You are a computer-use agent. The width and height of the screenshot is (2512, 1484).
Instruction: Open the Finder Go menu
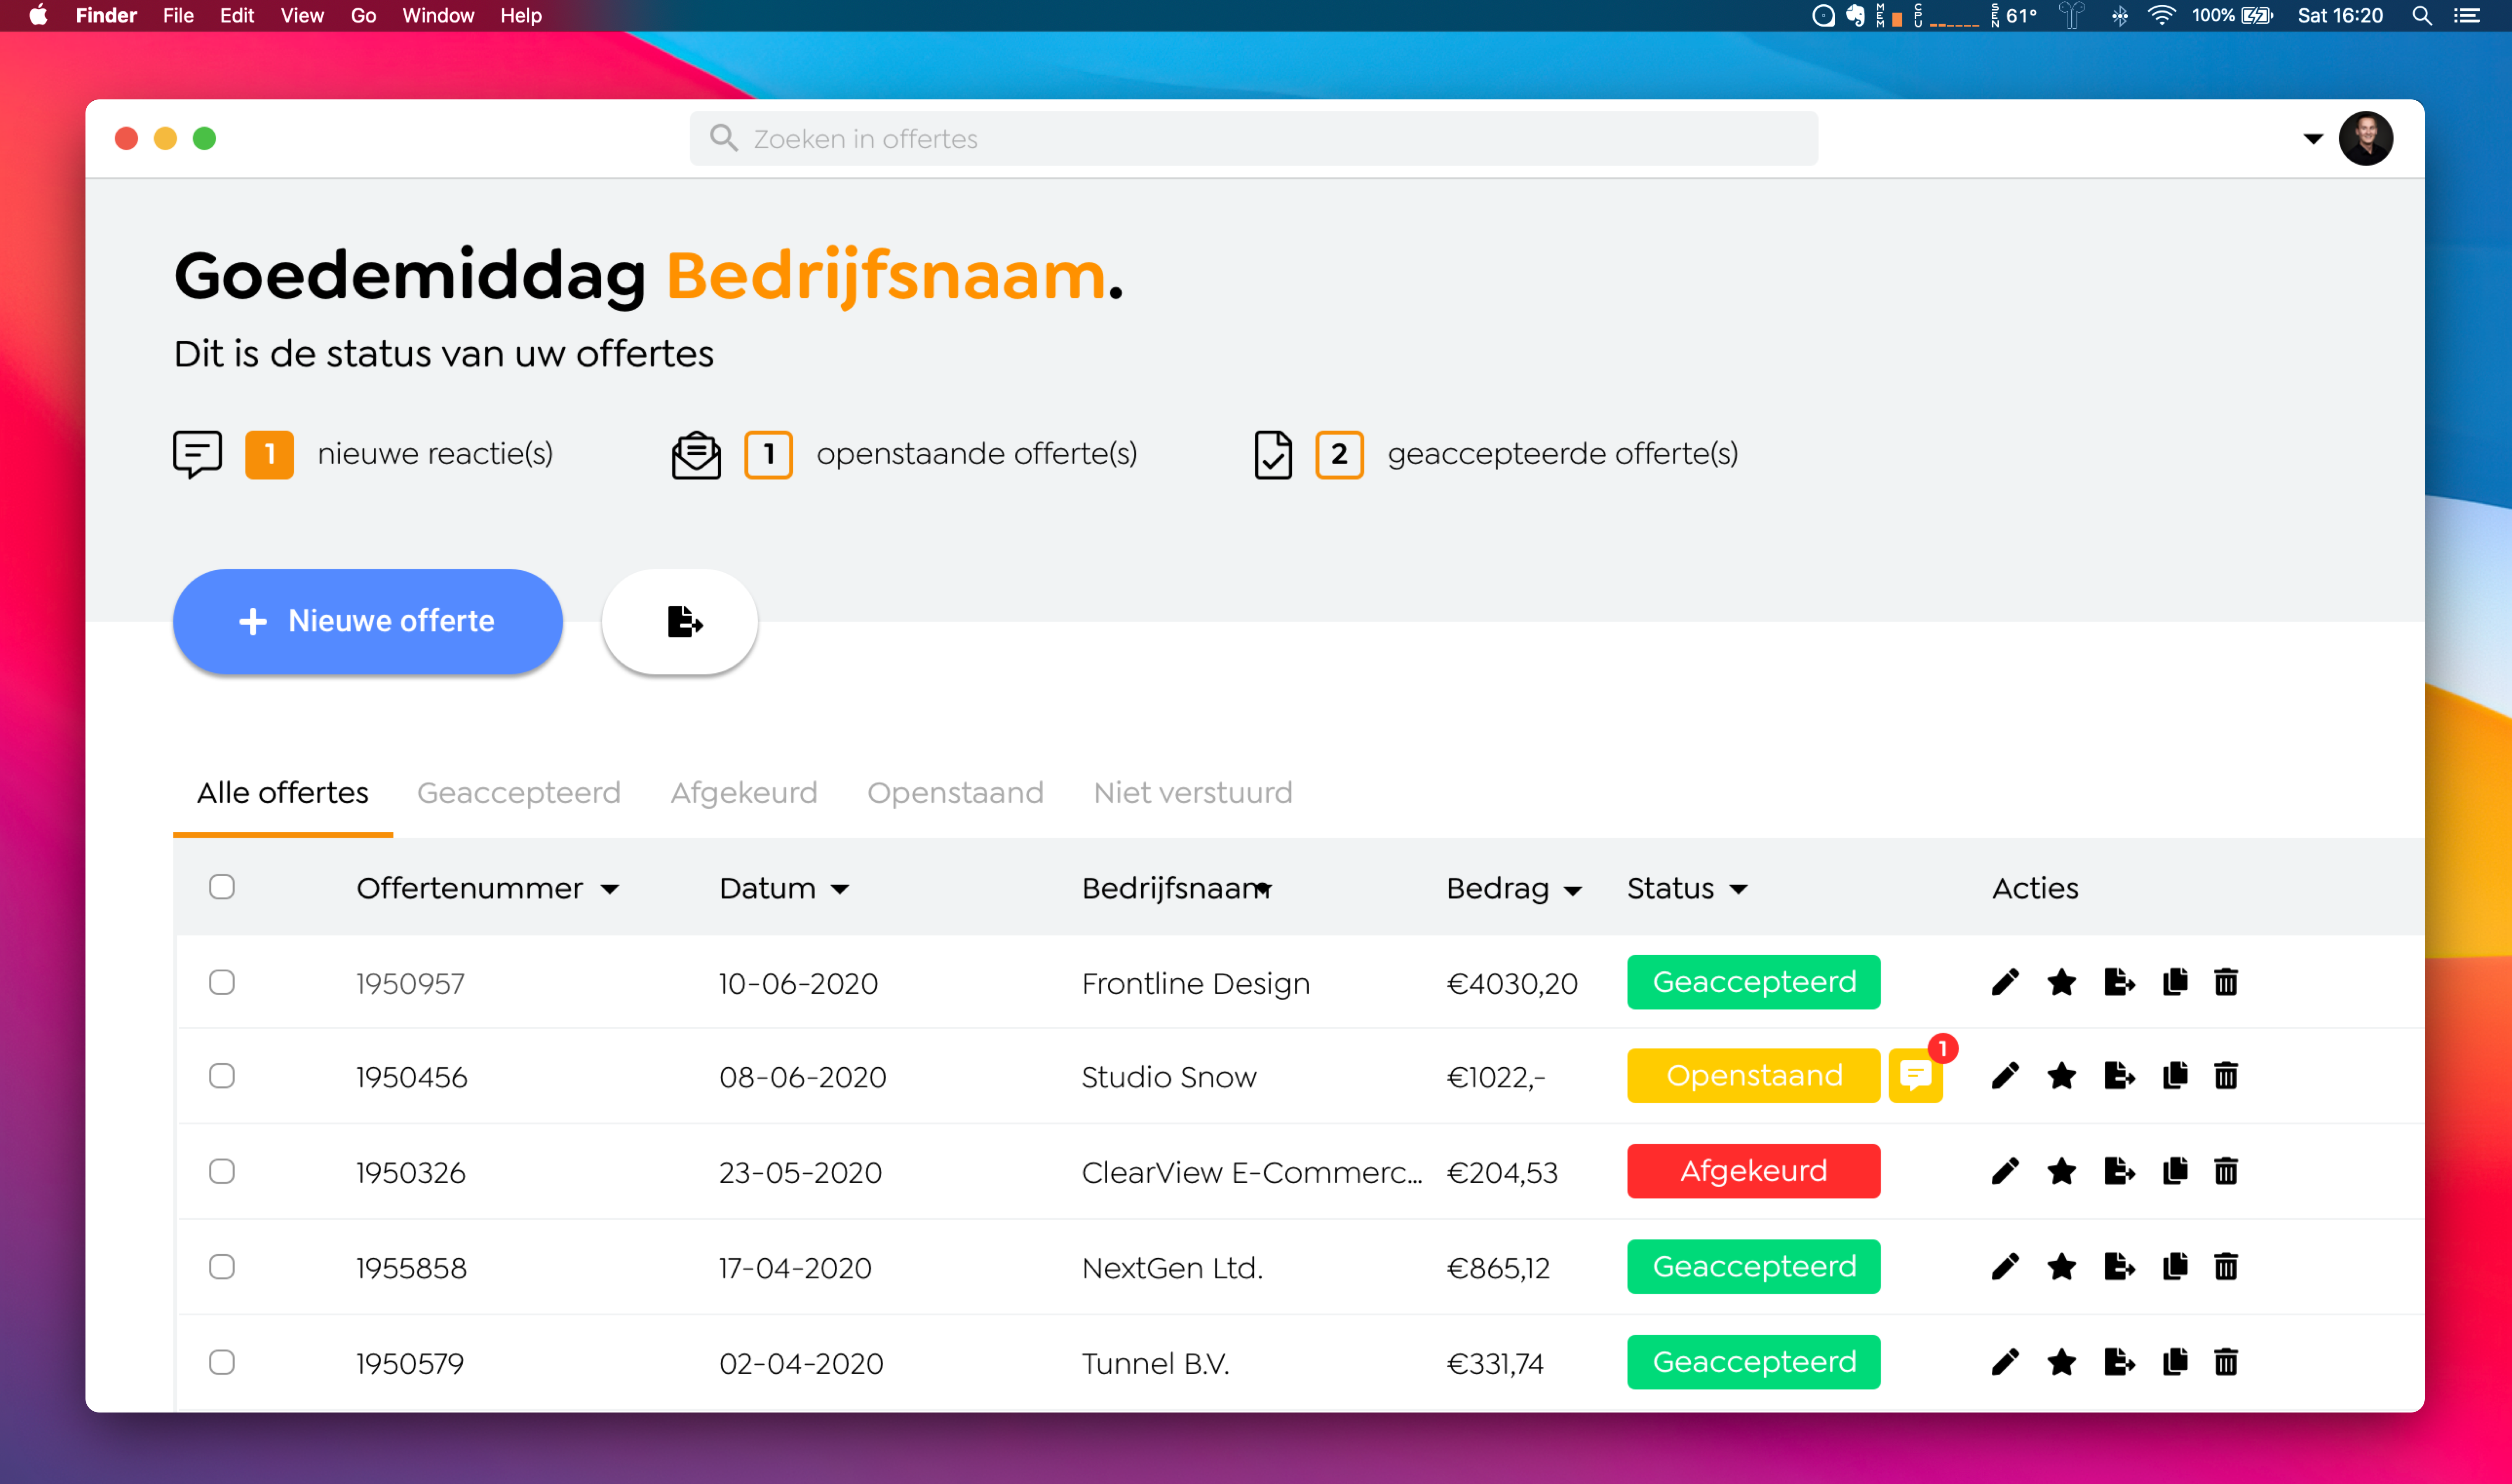click(363, 16)
